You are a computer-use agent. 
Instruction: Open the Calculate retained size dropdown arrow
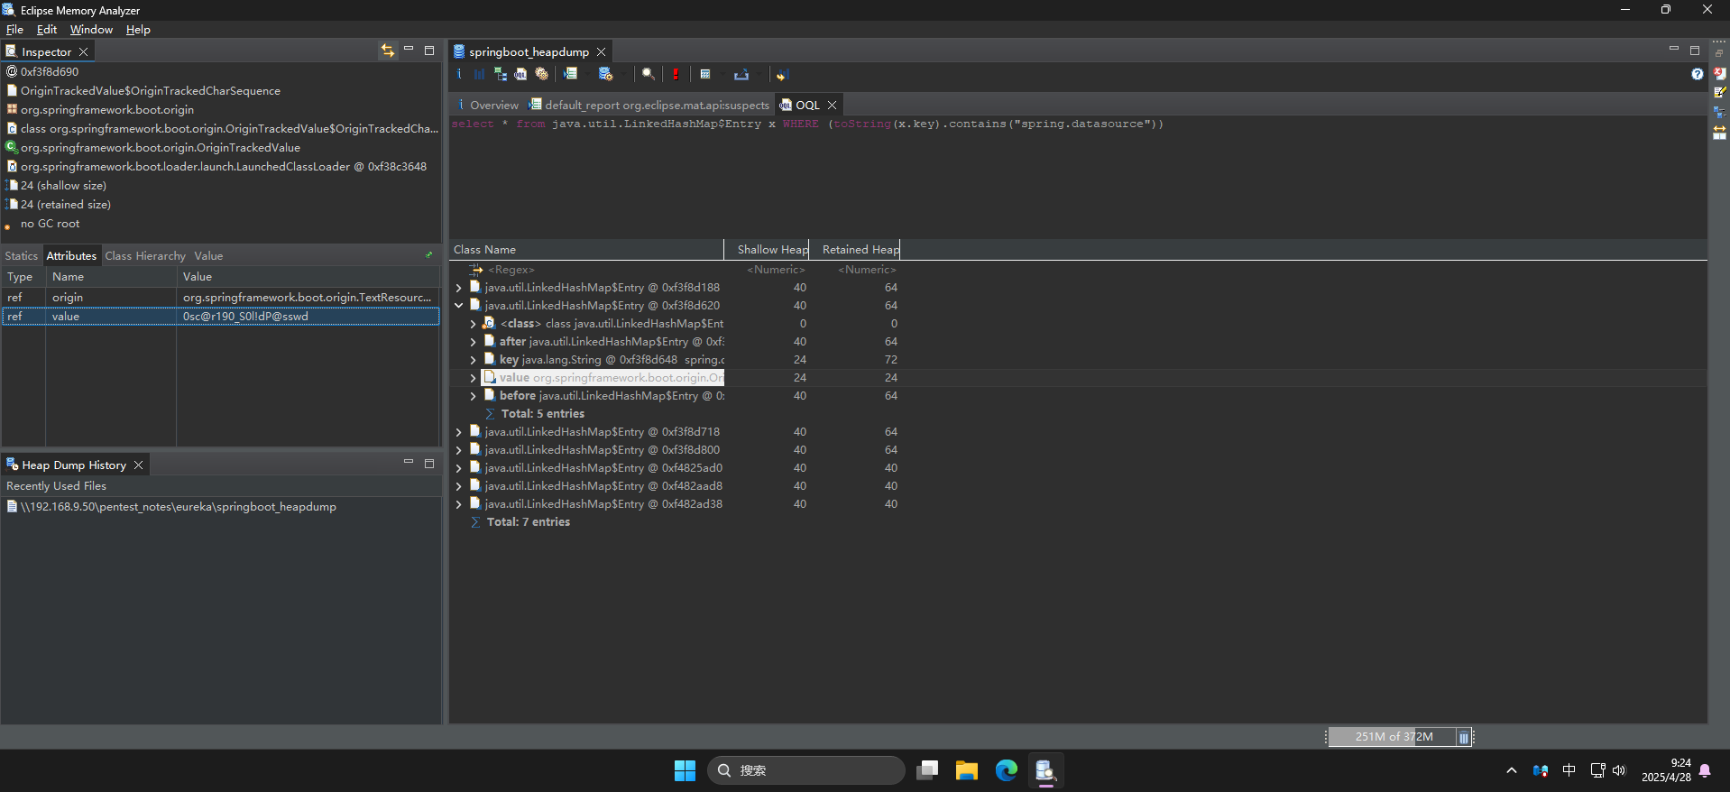click(722, 74)
